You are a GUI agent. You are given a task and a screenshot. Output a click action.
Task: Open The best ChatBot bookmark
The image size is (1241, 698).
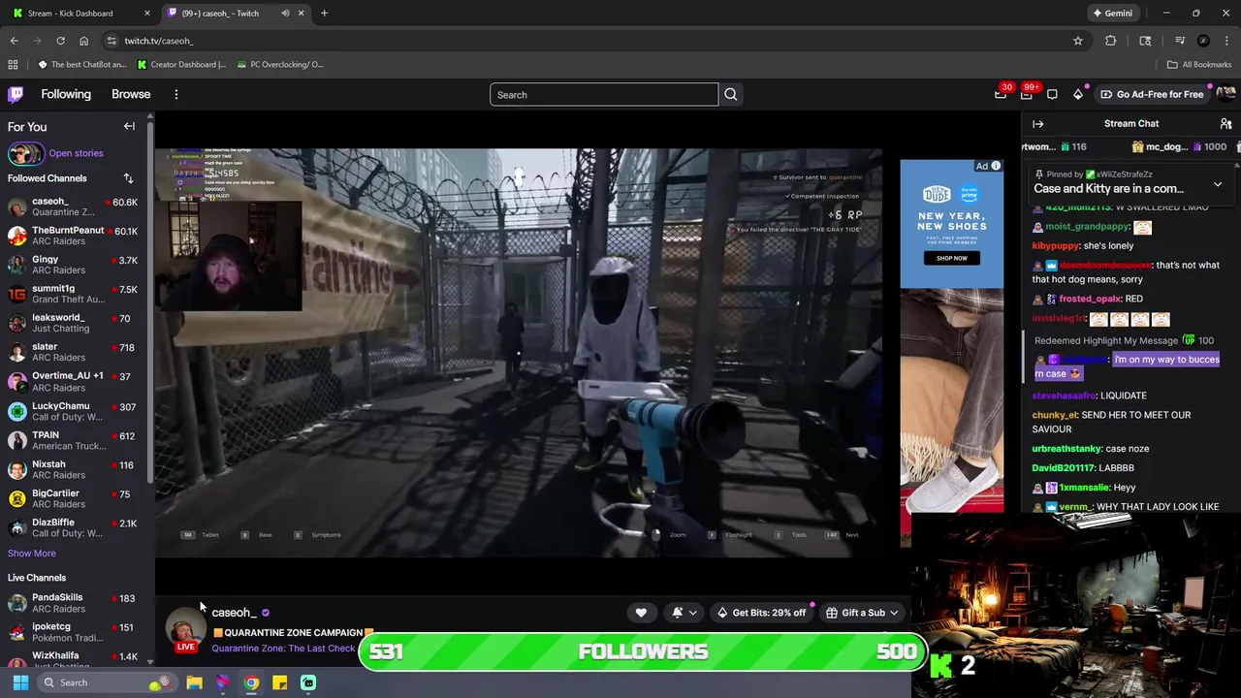(x=81, y=64)
